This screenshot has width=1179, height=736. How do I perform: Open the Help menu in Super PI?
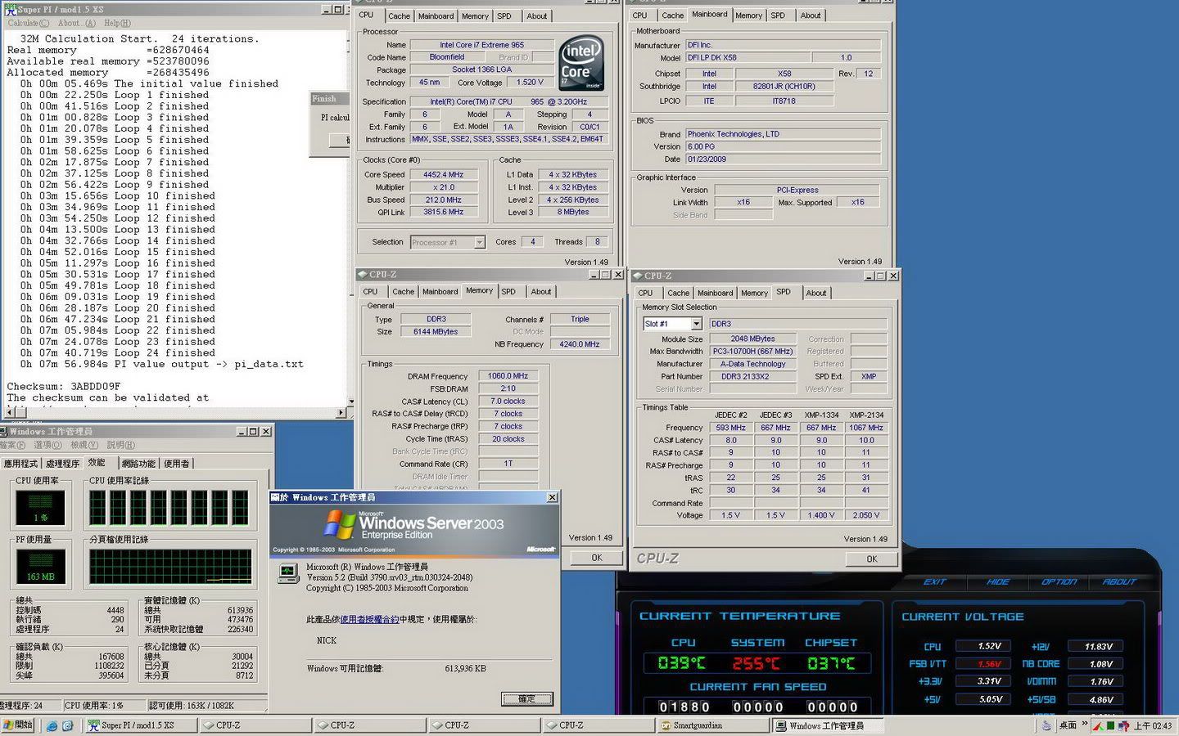tap(117, 23)
